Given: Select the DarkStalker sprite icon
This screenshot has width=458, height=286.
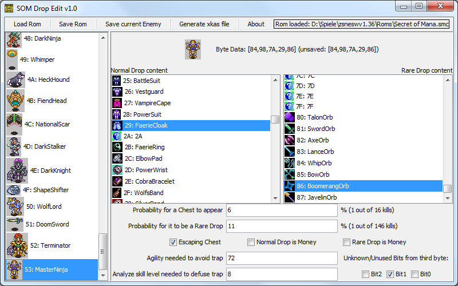Looking at the screenshot, I should (14, 146).
